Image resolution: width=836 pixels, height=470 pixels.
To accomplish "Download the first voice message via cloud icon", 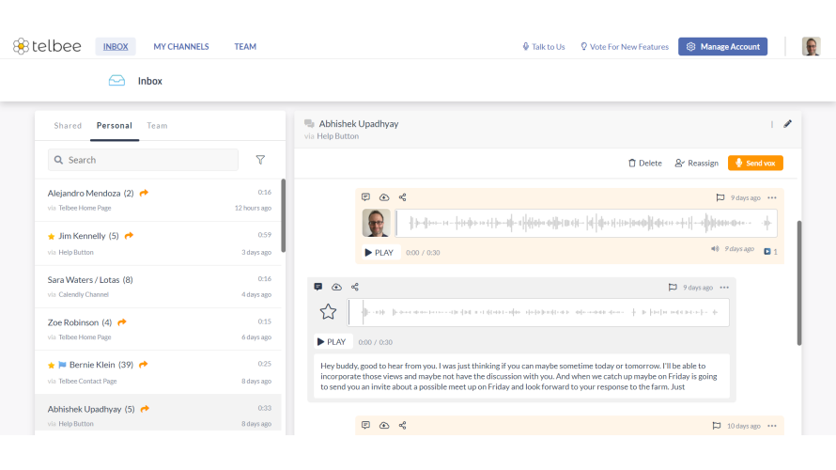I will click(x=384, y=197).
